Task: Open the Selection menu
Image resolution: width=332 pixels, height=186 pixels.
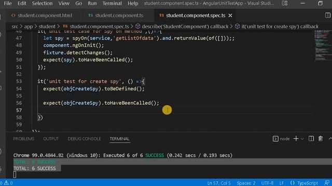Action: [42, 4]
